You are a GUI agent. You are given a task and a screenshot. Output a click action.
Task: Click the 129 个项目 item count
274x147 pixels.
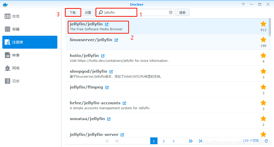coord(251,141)
